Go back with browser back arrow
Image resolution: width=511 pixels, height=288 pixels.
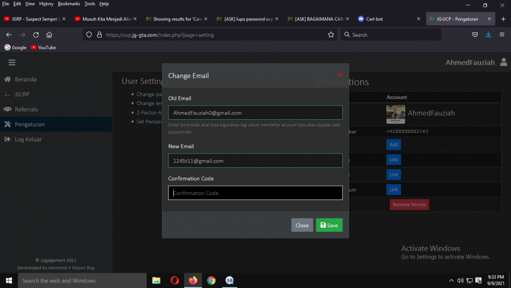tap(9, 35)
